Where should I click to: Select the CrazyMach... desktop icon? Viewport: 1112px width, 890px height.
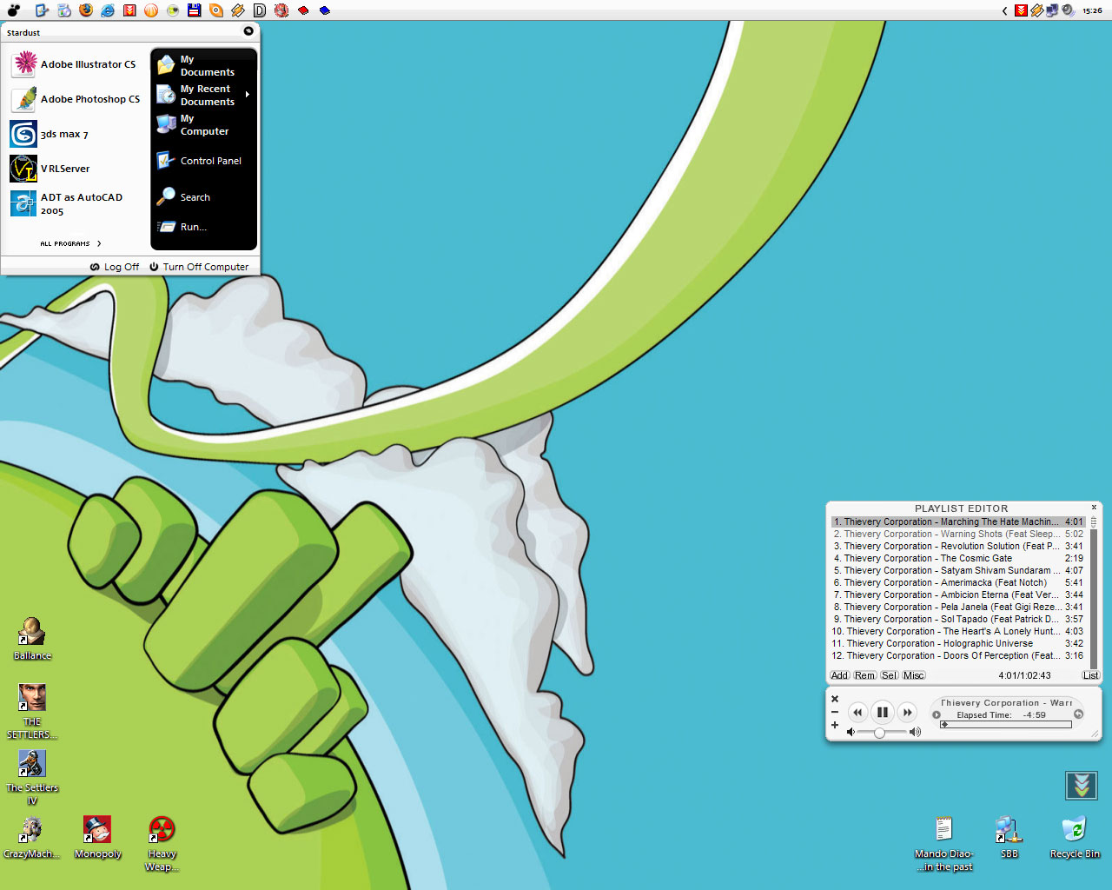[x=32, y=837]
